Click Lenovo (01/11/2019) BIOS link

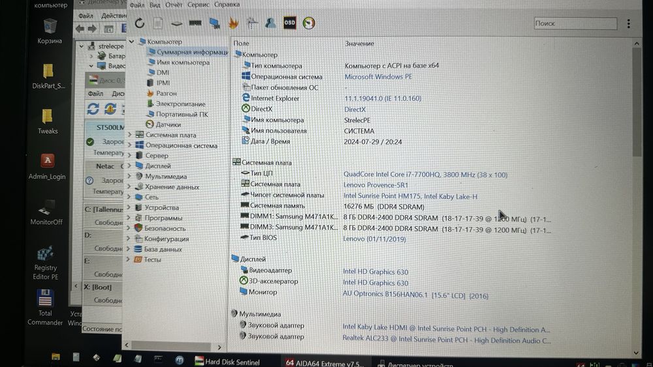tap(374, 239)
